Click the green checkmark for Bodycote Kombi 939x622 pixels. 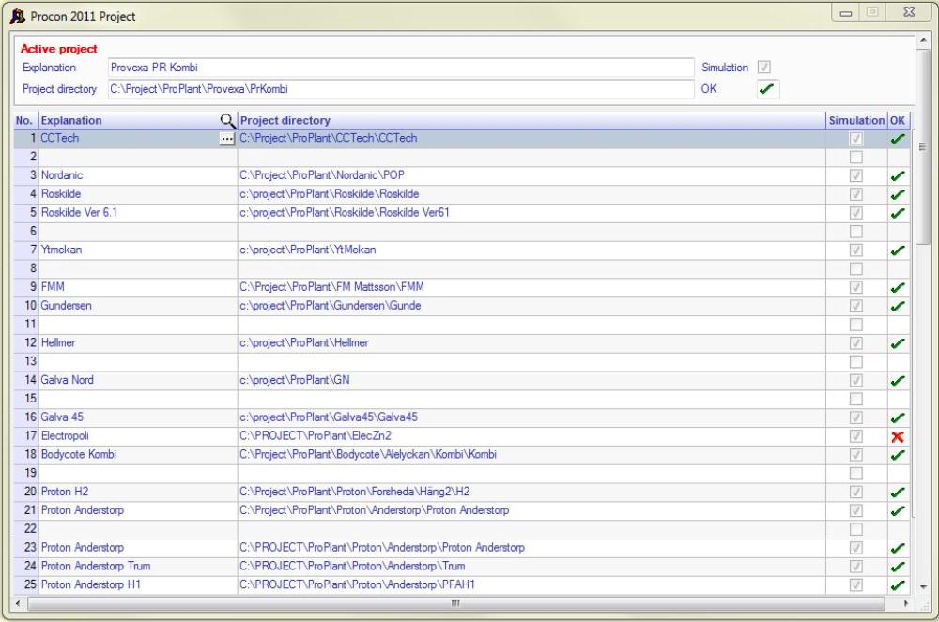898,455
